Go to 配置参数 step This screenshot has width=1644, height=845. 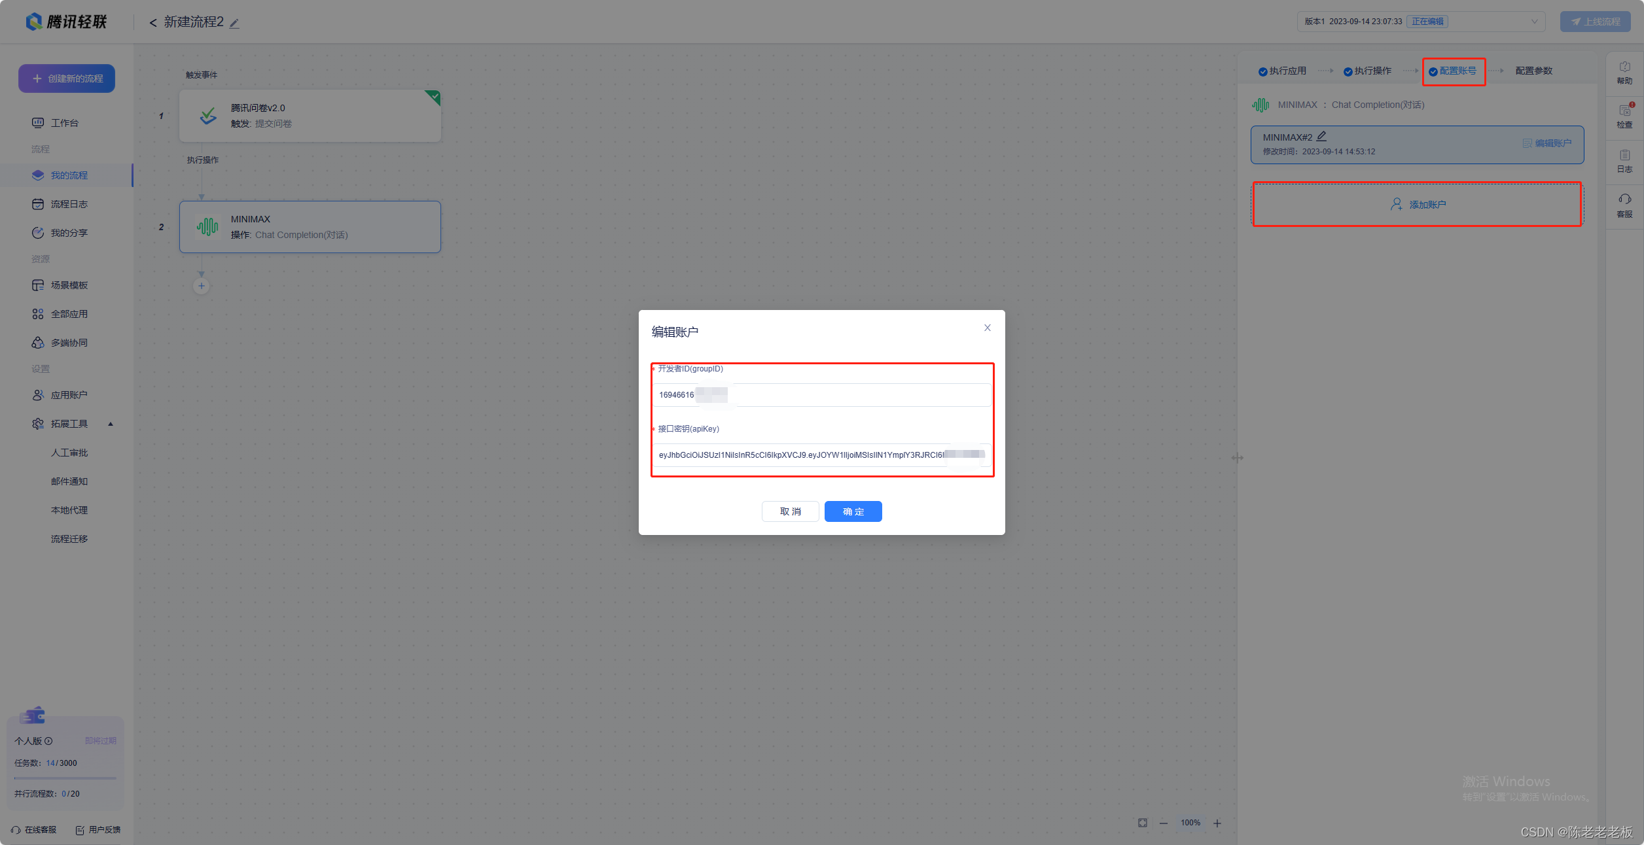[1534, 71]
